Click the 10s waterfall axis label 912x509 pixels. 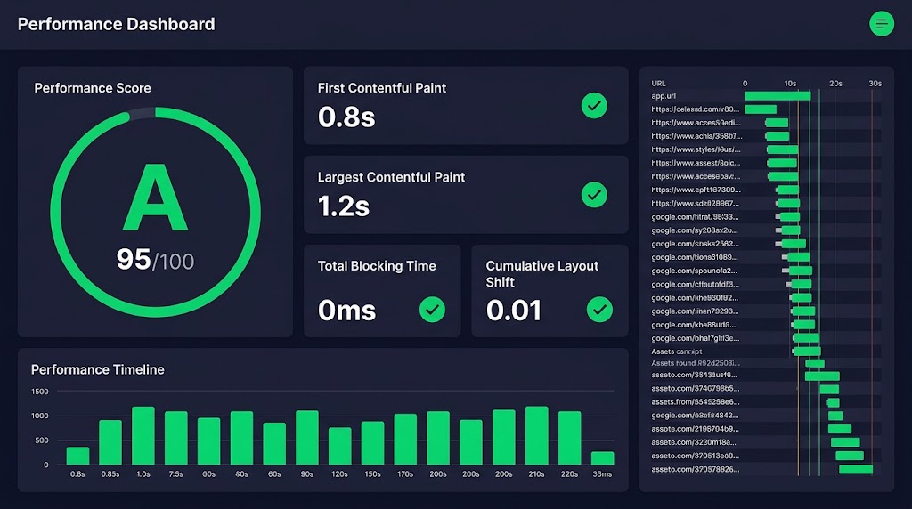click(790, 84)
